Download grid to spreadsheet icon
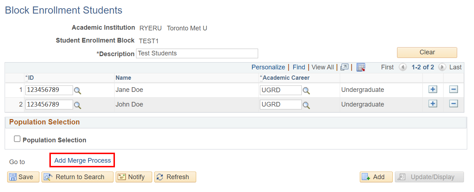This screenshot has height=192, width=474. tap(361, 67)
